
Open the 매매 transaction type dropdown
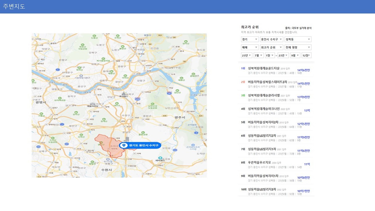click(250, 48)
